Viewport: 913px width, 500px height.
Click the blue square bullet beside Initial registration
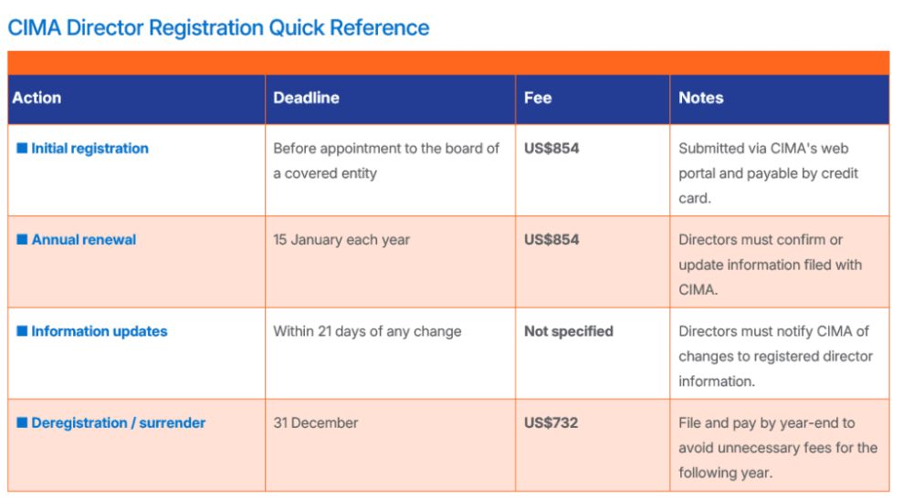(22, 148)
